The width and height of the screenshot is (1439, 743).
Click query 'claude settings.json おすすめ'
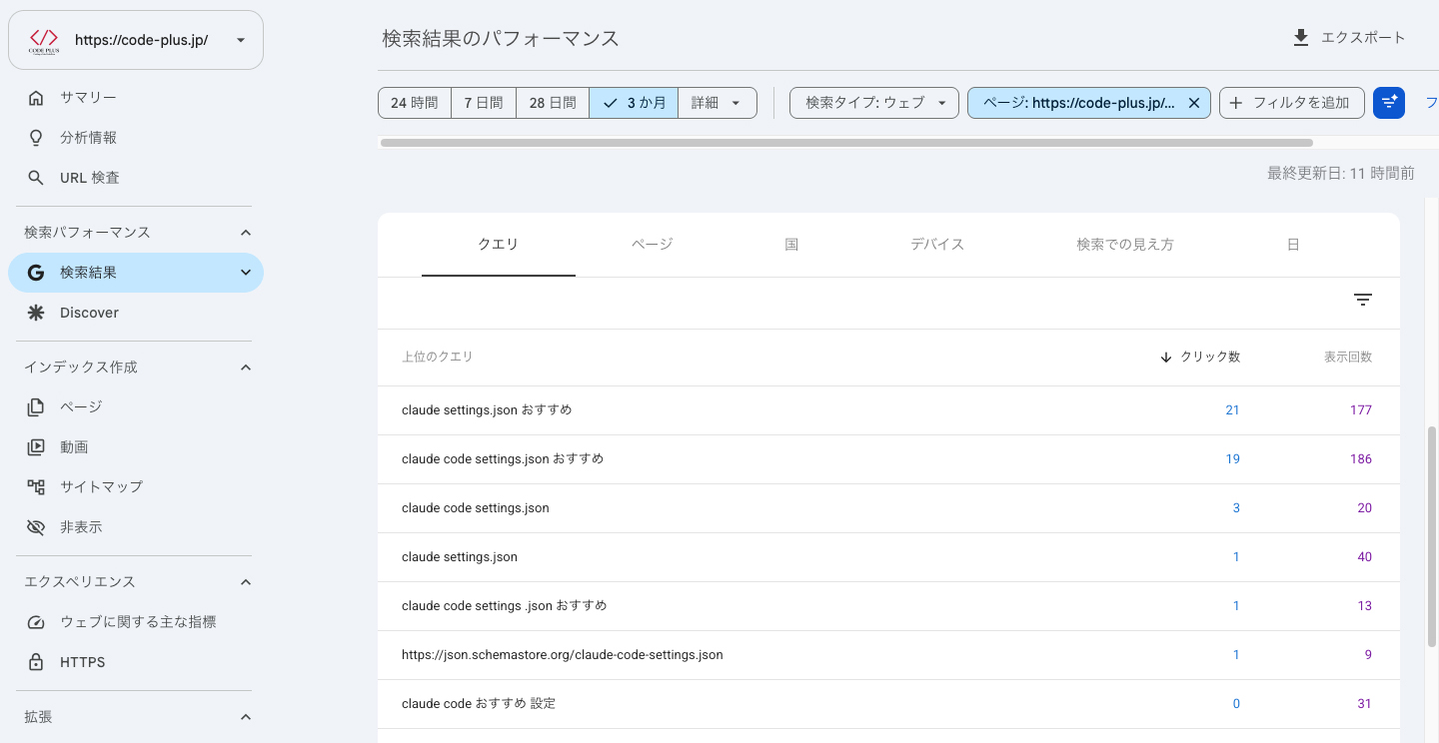(487, 410)
